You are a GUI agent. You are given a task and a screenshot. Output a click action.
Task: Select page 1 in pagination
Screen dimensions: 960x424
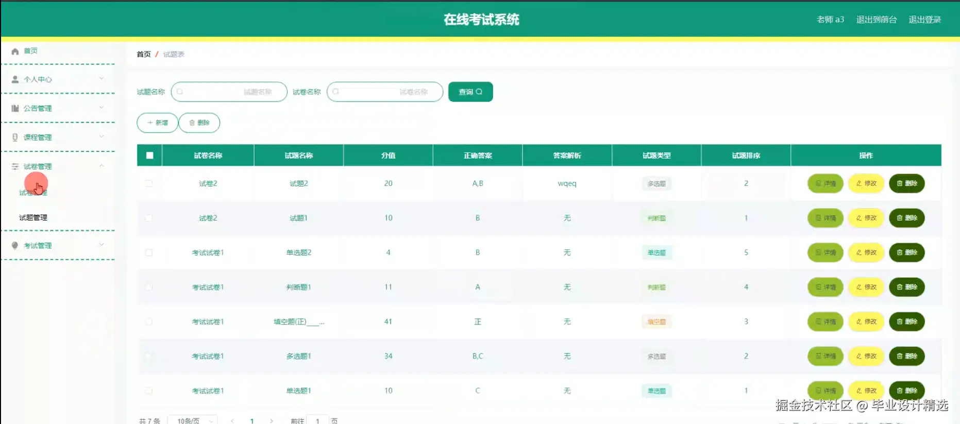click(252, 421)
